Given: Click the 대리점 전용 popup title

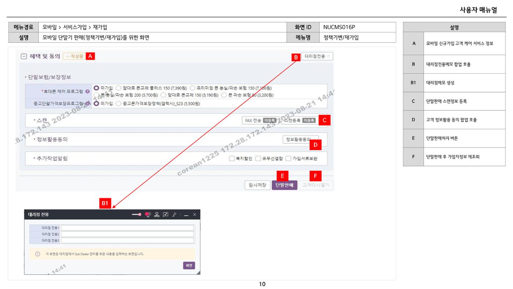Looking at the screenshot, I should tap(38, 215).
